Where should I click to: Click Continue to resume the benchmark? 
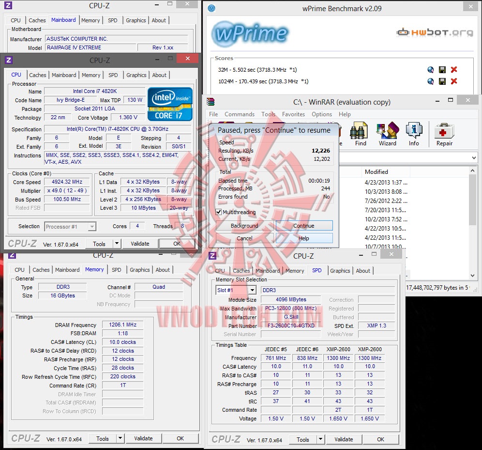coord(304,225)
